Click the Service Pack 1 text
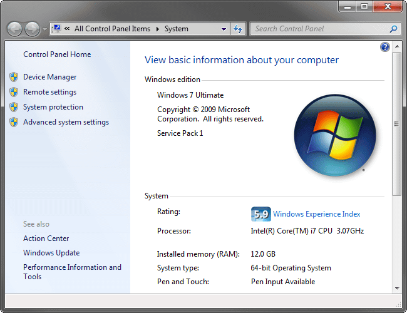The image size is (407, 313). click(x=180, y=133)
